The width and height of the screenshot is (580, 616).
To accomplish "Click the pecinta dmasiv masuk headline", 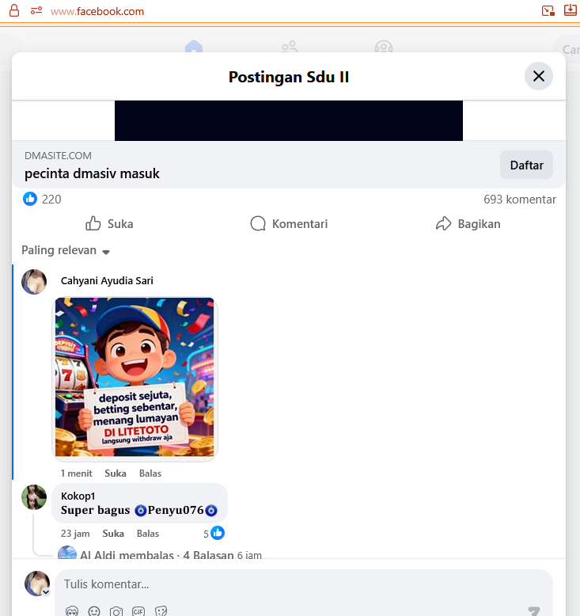I will [92, 173].
